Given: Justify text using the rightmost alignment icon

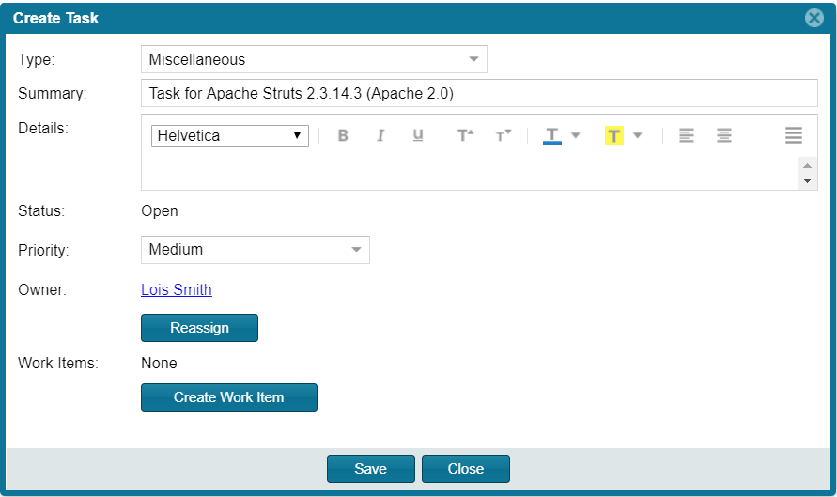Looking at the screenshot, I should click(793, 135).
